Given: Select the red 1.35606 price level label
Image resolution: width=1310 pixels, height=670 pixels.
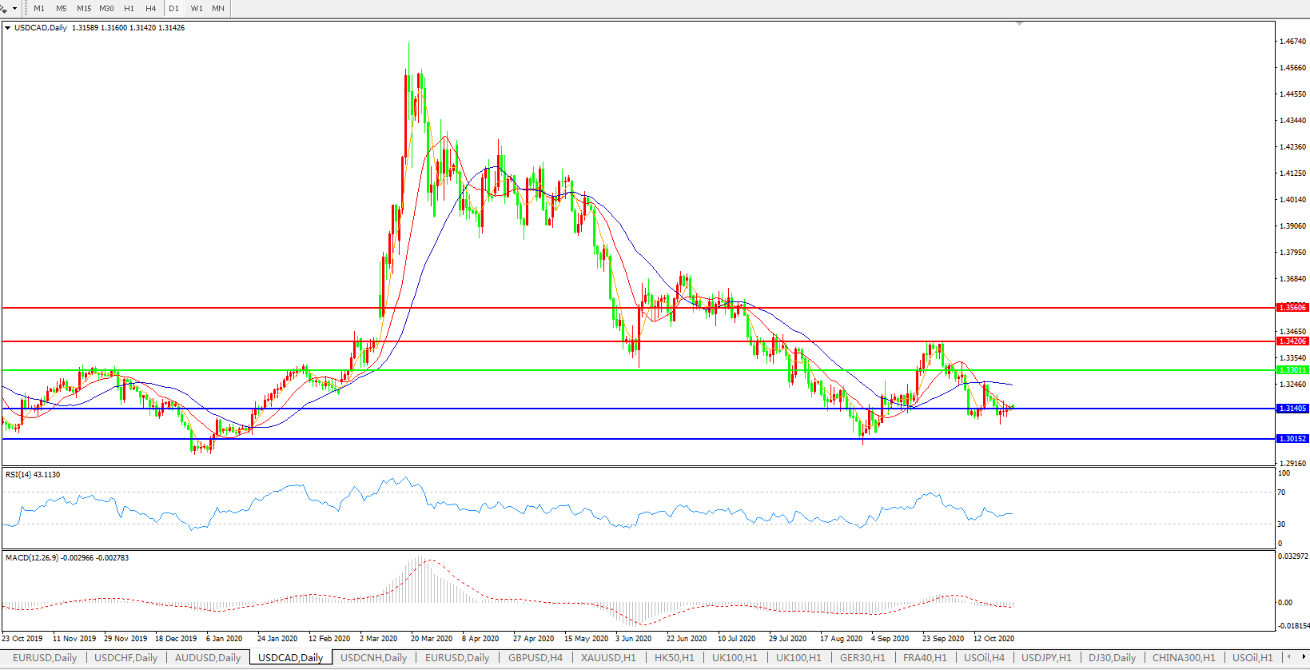Looking at the screenshot, I should [x=1292, y=308].
